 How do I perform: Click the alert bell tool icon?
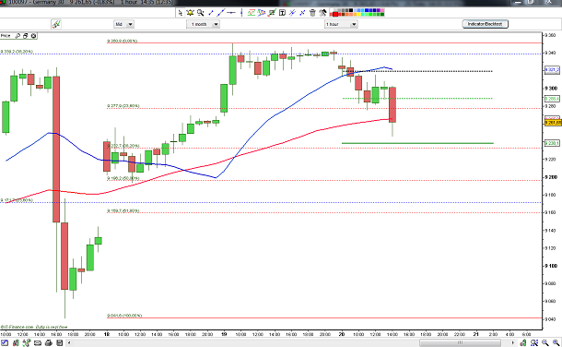pos(190,13)
